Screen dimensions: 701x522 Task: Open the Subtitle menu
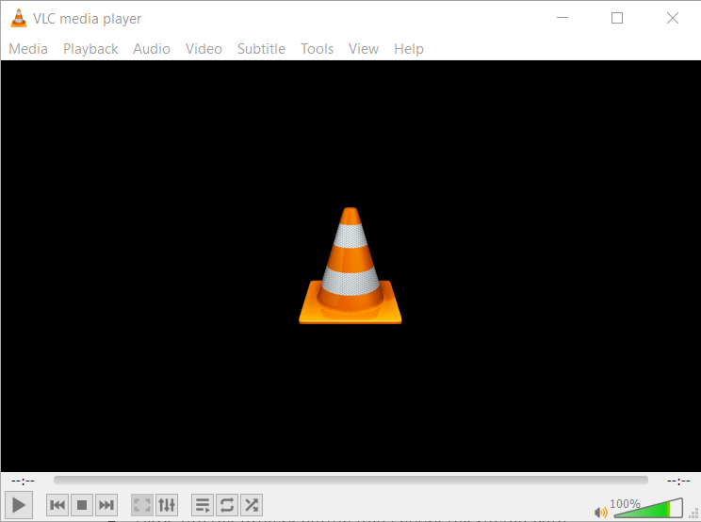pos(261,48)
